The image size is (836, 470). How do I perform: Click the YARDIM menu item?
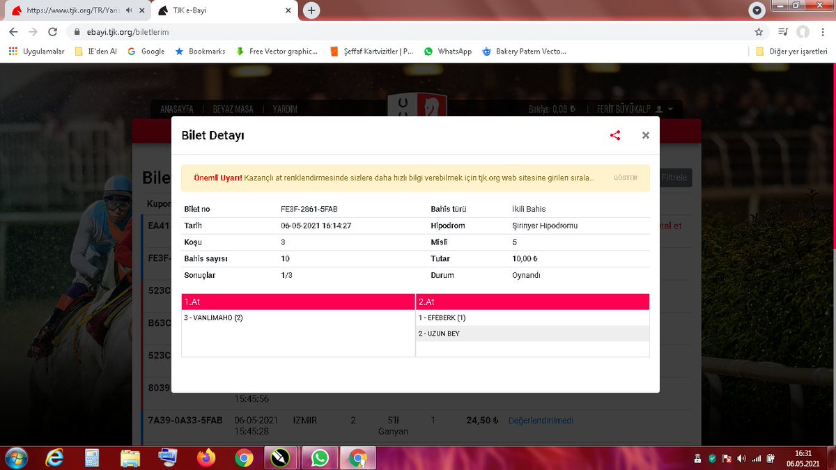285,109
